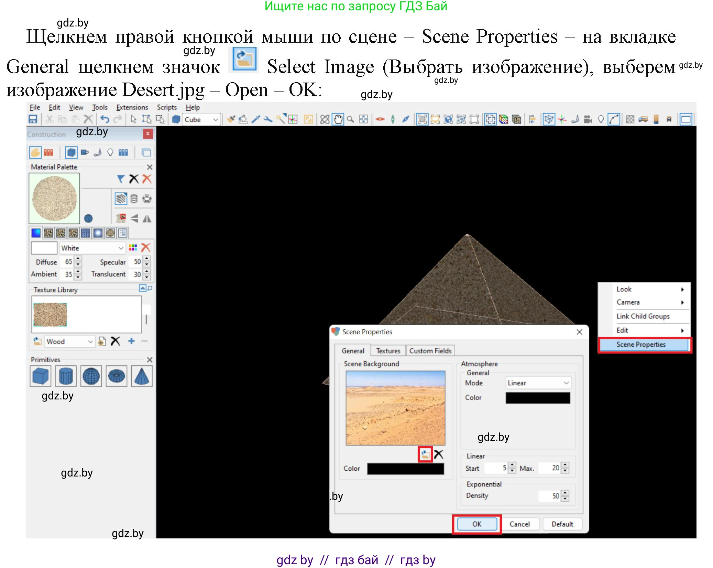Select the Cone primitive
The width and height of the screenshot is (713, 568).
click(x=142, y=376)
